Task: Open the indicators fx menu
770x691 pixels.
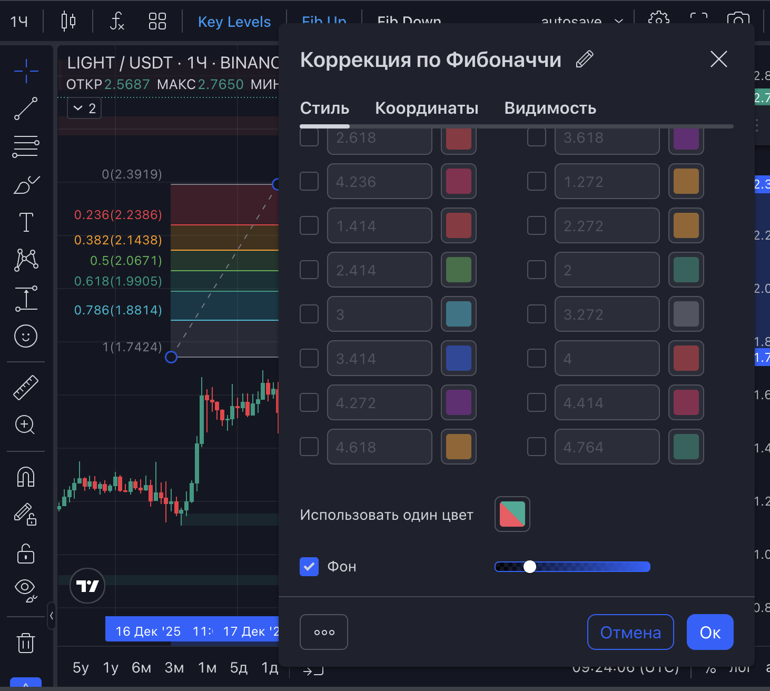Action: (117, 22)
